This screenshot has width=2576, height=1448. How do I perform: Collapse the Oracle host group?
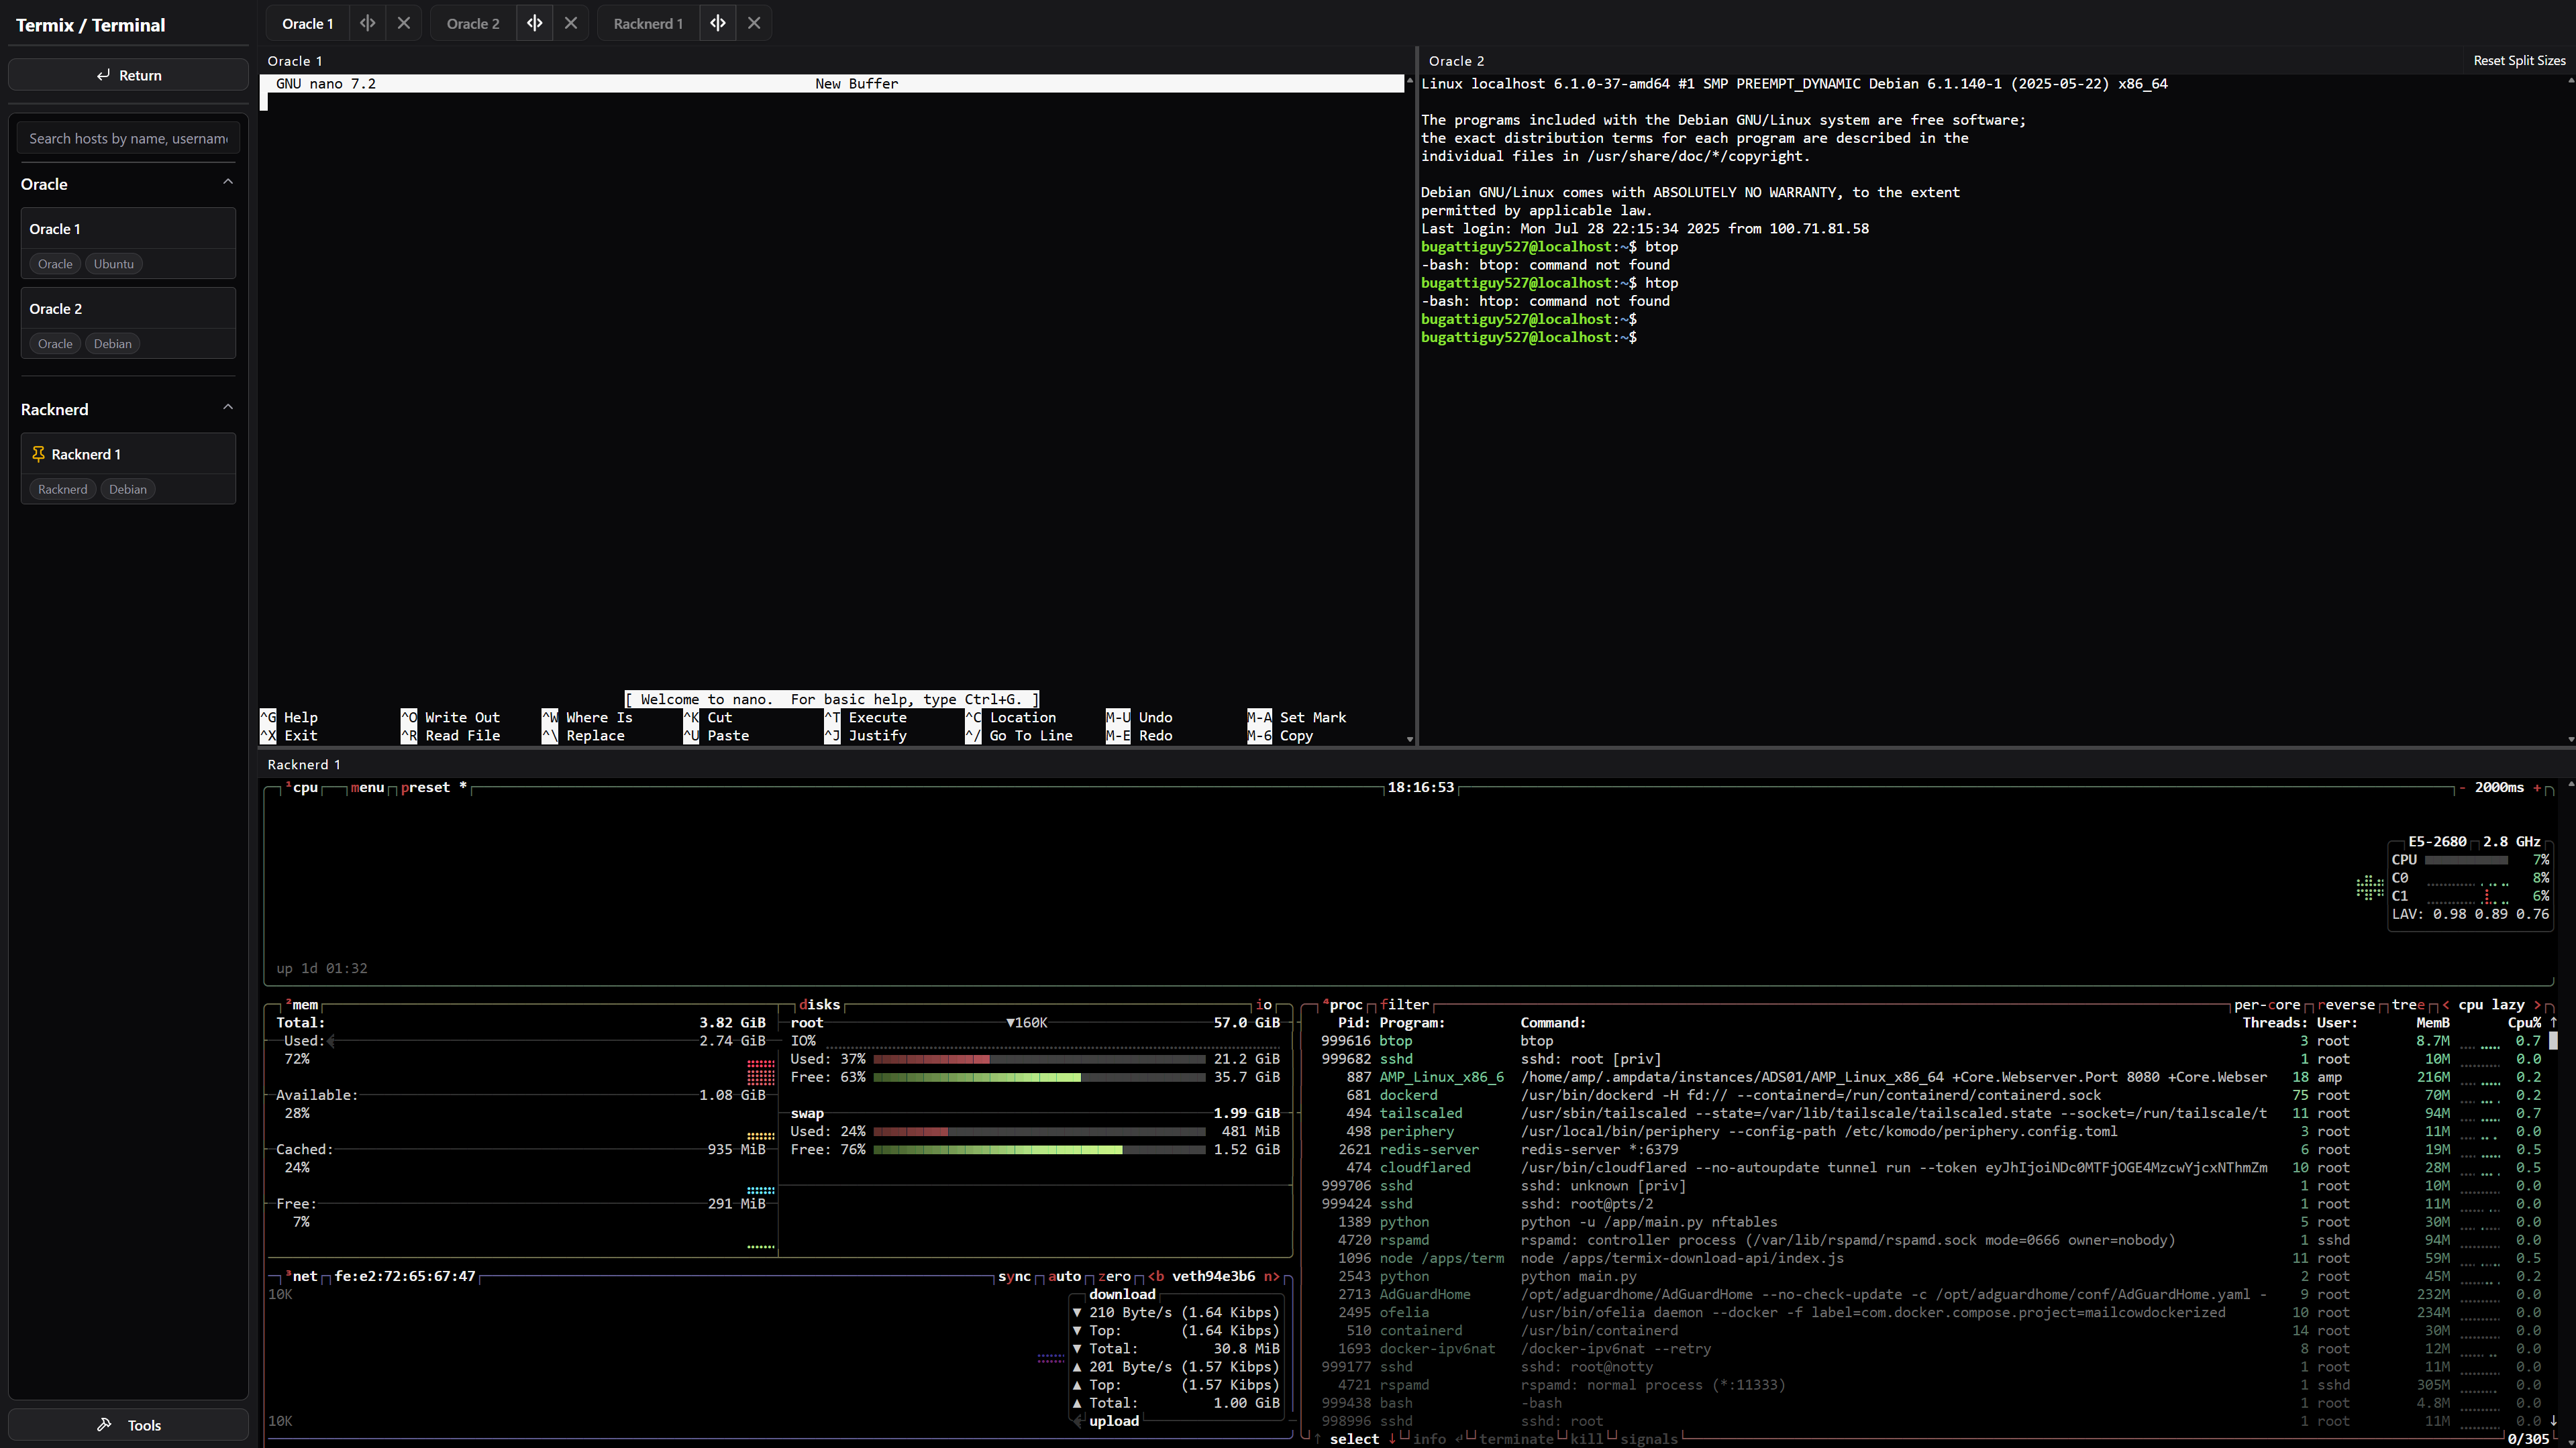pyautogui.click(x=227, y=183)
